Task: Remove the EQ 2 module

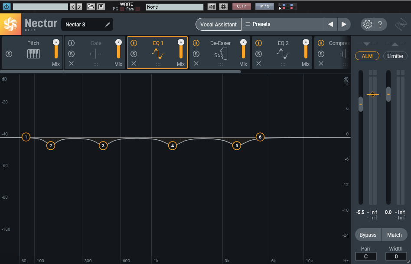Action: [x=258, y=64]
